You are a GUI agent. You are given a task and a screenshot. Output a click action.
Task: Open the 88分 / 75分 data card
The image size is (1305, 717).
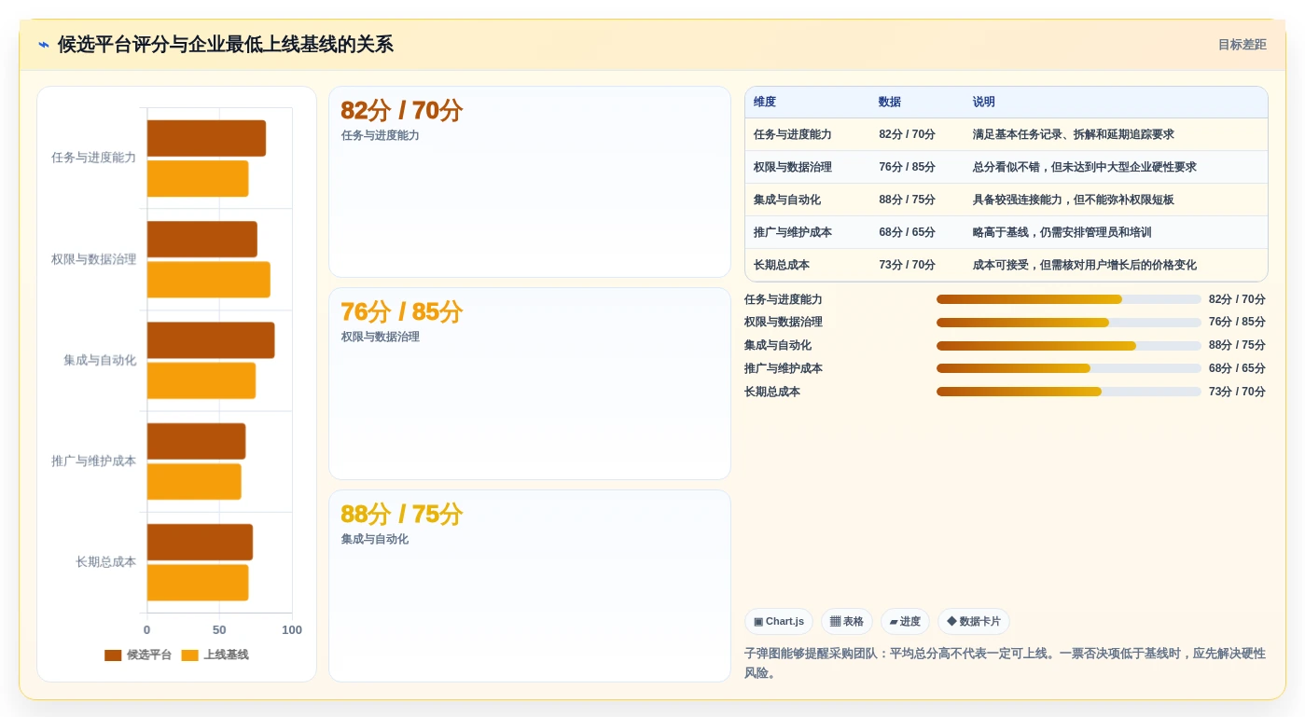[x=529, y=586]
